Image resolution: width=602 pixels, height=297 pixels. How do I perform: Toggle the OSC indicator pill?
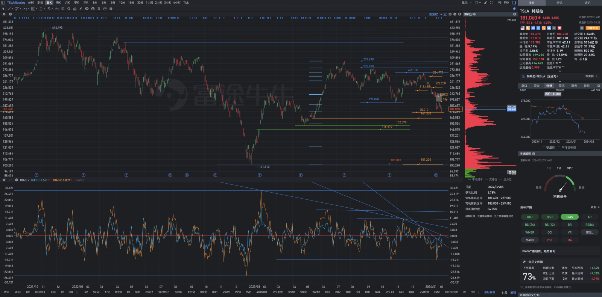click(x=550, y=217)
